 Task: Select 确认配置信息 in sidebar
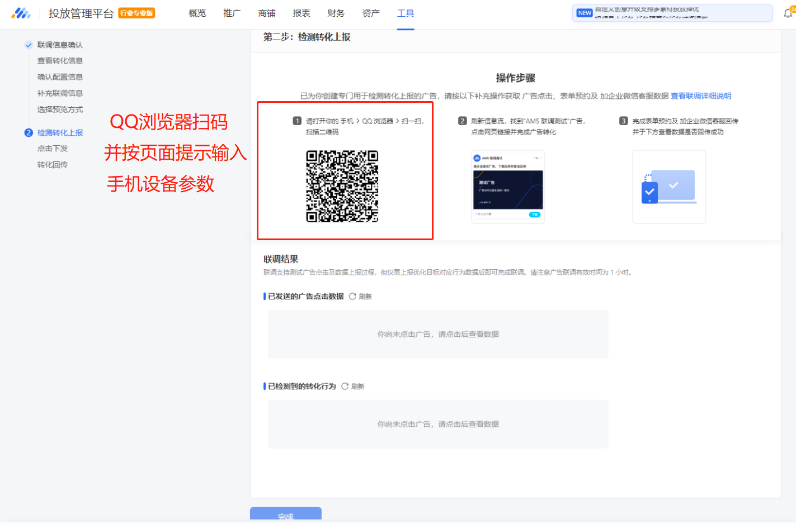pos(60,77)
